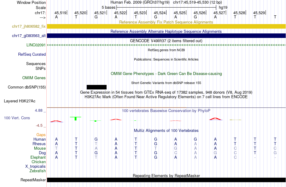Viewport: 286px width, 187px height.
Task: Click the Window Position label
Action: pos(31,2)
